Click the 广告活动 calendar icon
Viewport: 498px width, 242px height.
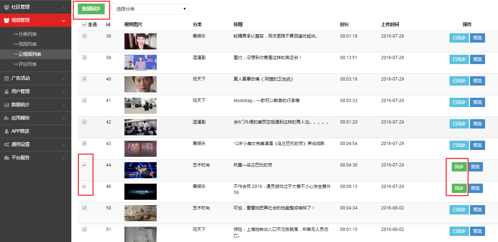point(6,78)
